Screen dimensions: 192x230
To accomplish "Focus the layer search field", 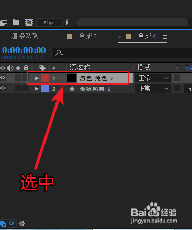I will click(x=122, y=53).
